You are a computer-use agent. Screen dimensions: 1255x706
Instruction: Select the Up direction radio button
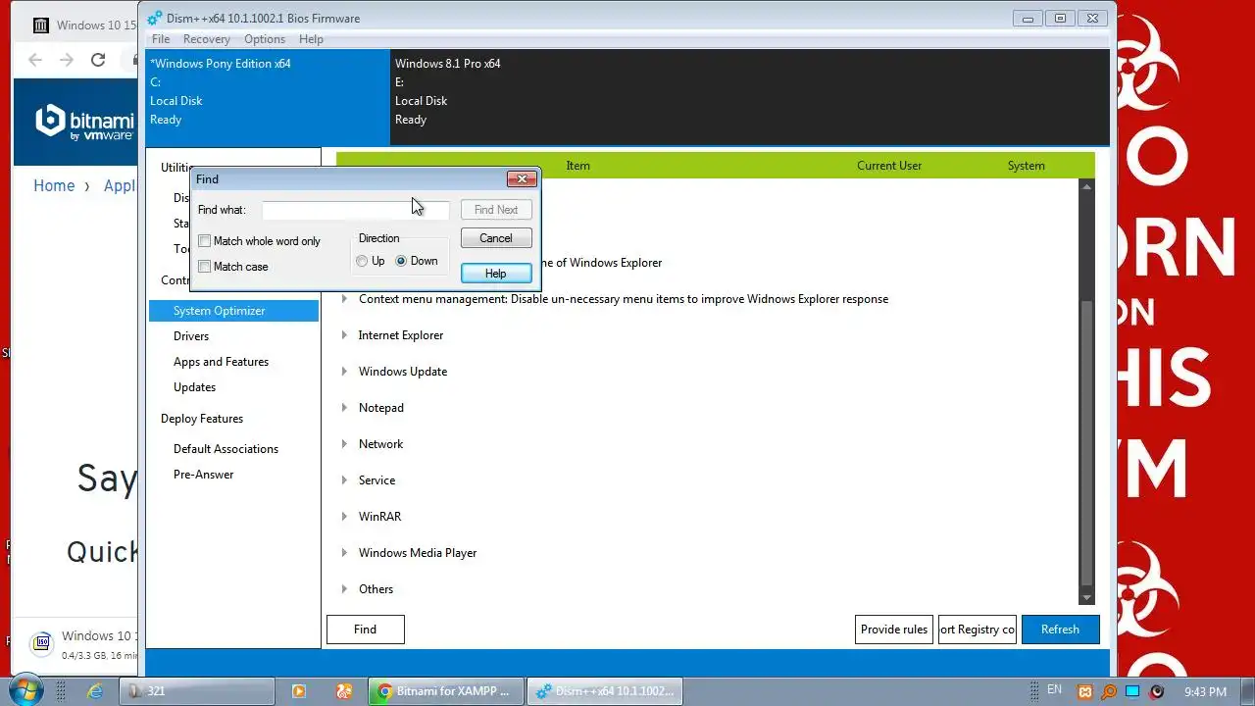pos(362,261)
